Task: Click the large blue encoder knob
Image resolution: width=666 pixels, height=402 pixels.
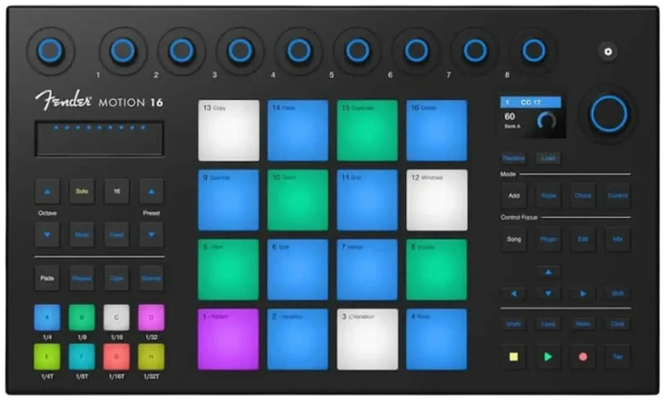Action: pos(609,114)
